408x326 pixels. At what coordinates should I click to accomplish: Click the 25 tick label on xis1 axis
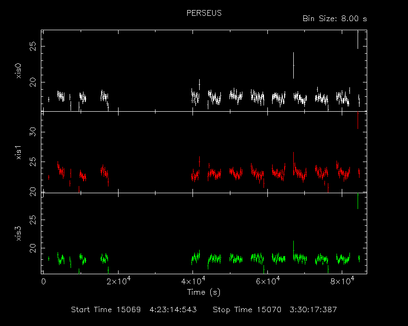pos(33,162)
